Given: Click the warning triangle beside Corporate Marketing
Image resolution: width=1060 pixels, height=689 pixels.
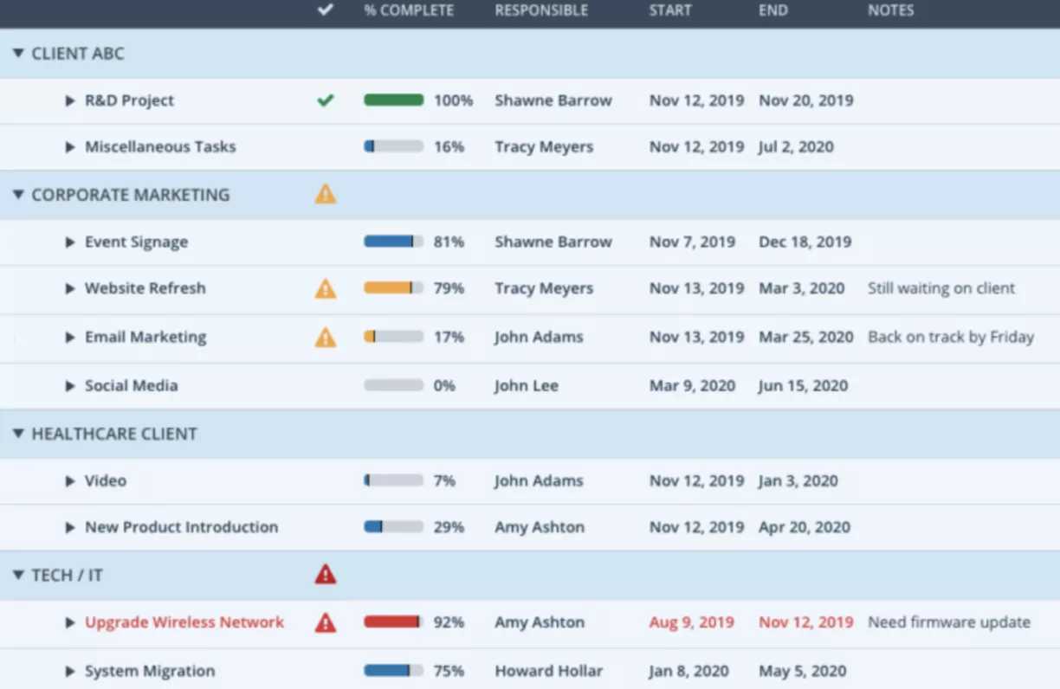Looking at the screenshot, I should (326, 195).
